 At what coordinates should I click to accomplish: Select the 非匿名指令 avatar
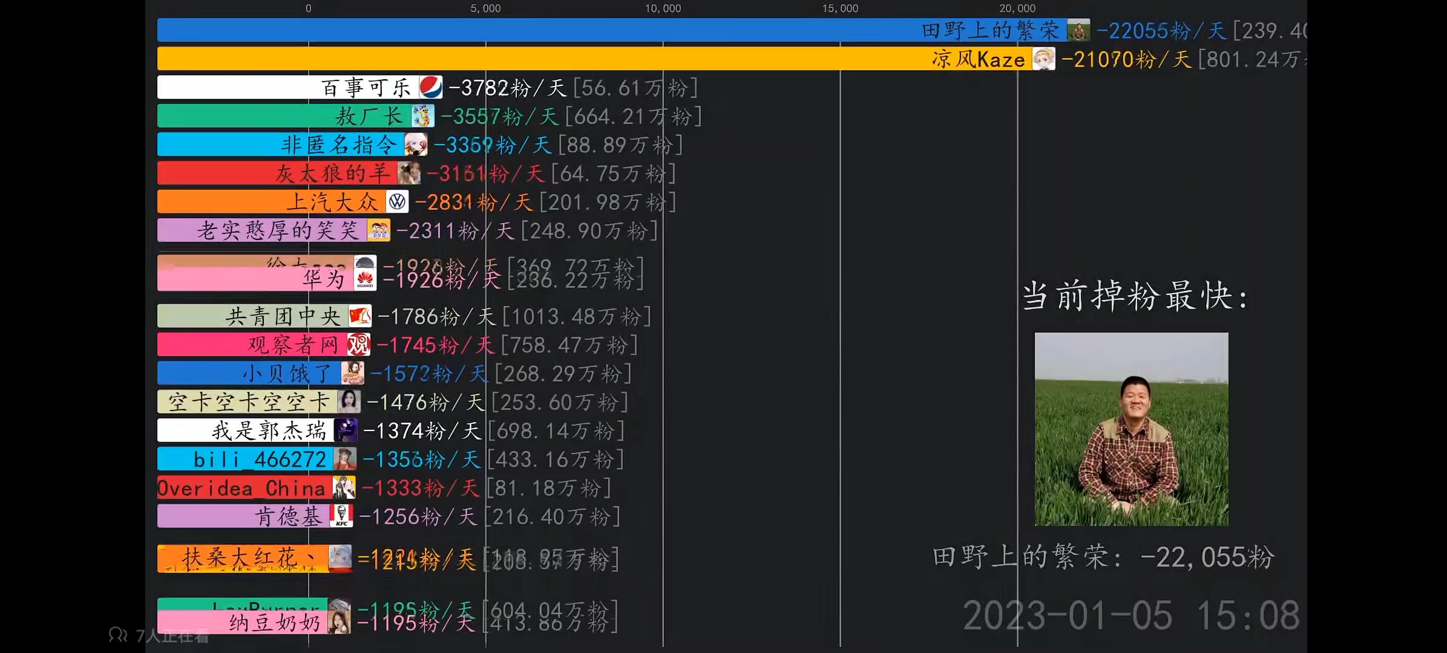point(416,145)
